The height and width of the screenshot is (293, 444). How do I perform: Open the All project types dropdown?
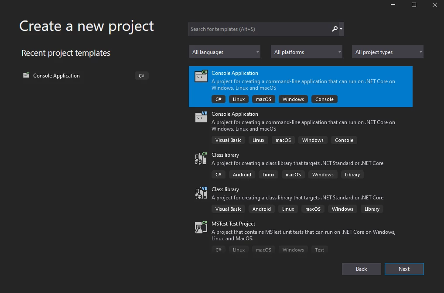[387, 52]
